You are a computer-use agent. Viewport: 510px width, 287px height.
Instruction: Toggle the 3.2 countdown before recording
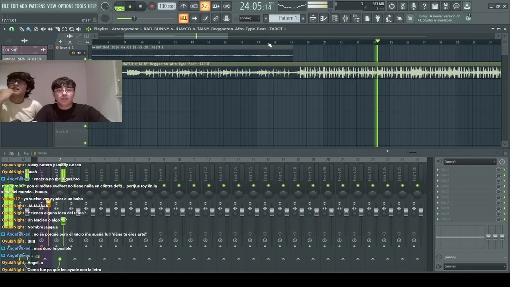[x=205, y=6]
